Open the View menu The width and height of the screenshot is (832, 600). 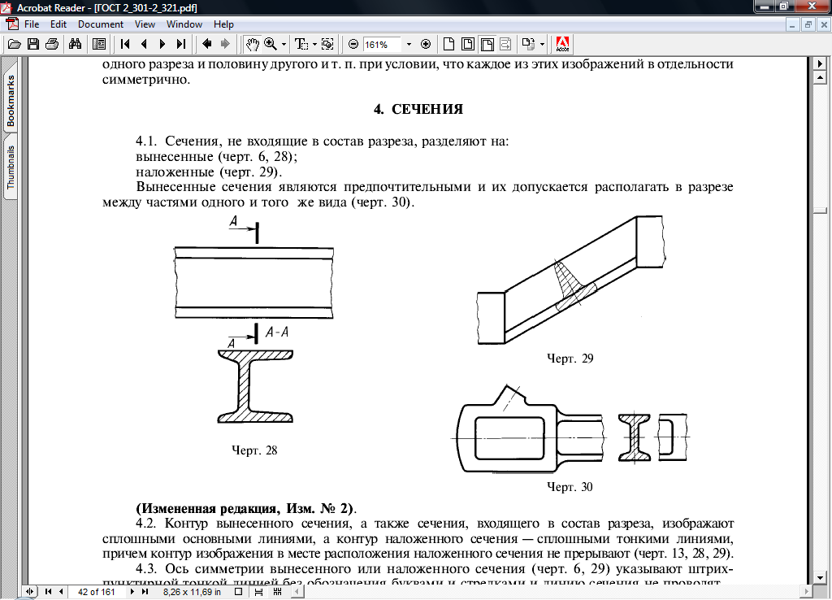tap(145, 24)
